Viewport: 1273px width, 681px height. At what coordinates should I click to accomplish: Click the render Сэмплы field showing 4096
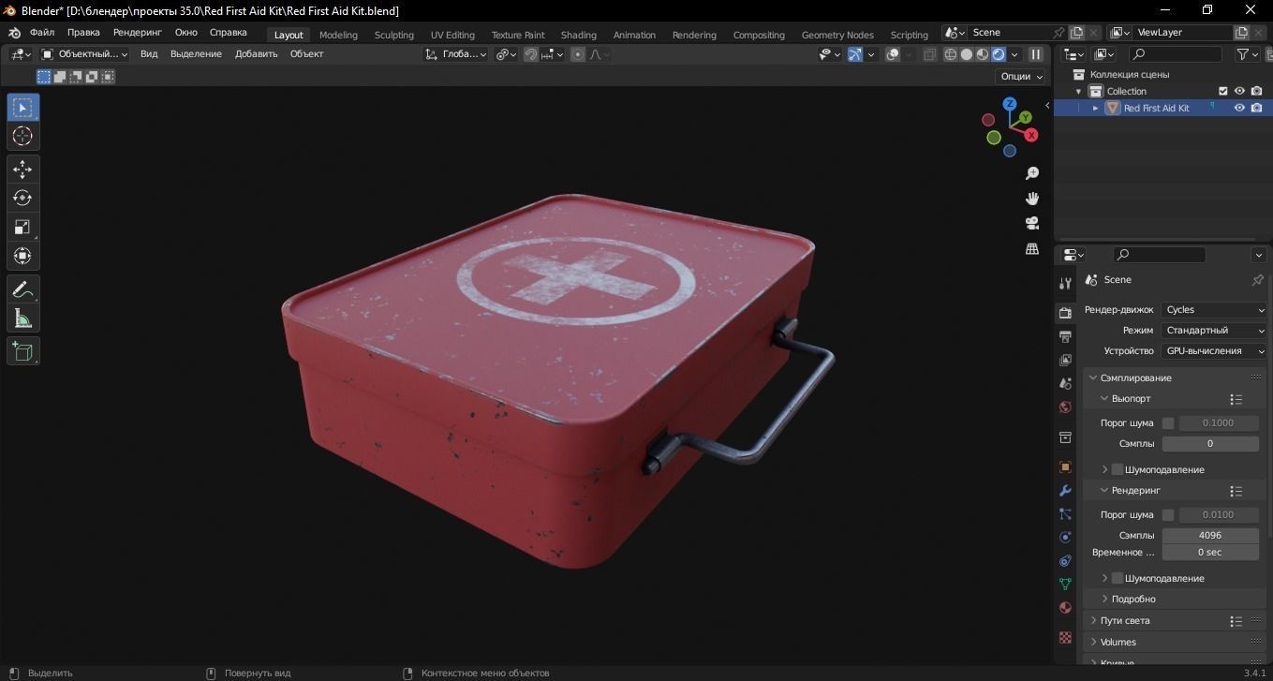tap(1210, 536)
